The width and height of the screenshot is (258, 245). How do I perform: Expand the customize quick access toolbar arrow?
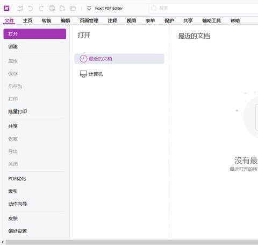tap(89, 8)
